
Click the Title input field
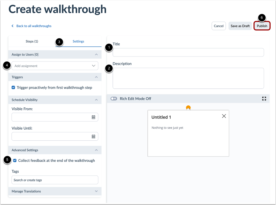pyautogui.click(x=188, y=52)
